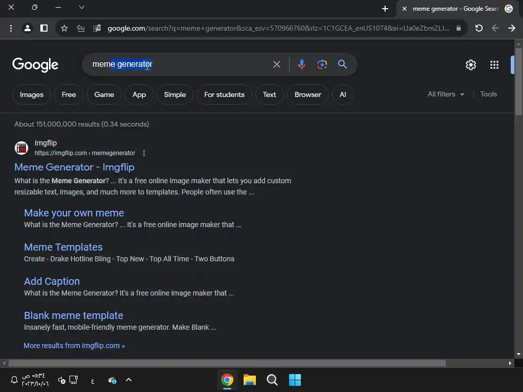The width and height of the screenshot is (523, 392).
Task: Open the taskbar clock and date
Action: [x=35, y=380]
